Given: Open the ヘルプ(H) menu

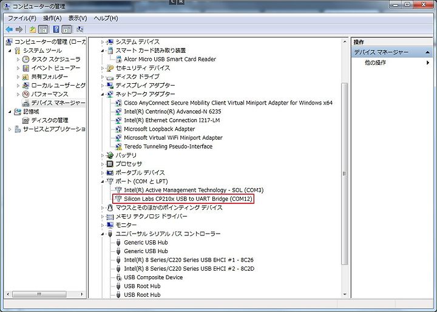Looking at the screenshot, I should (106, 18).
